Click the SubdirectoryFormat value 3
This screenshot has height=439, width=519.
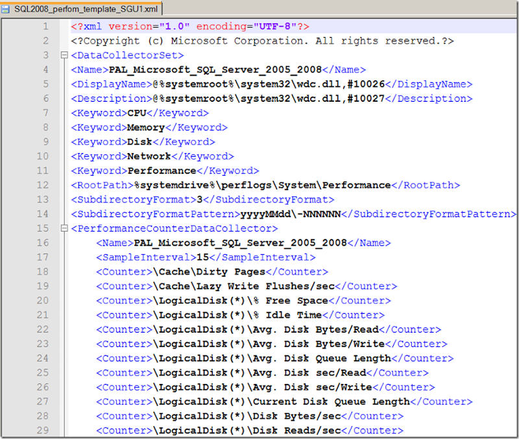pyautogui.click(x=200, y=200)
